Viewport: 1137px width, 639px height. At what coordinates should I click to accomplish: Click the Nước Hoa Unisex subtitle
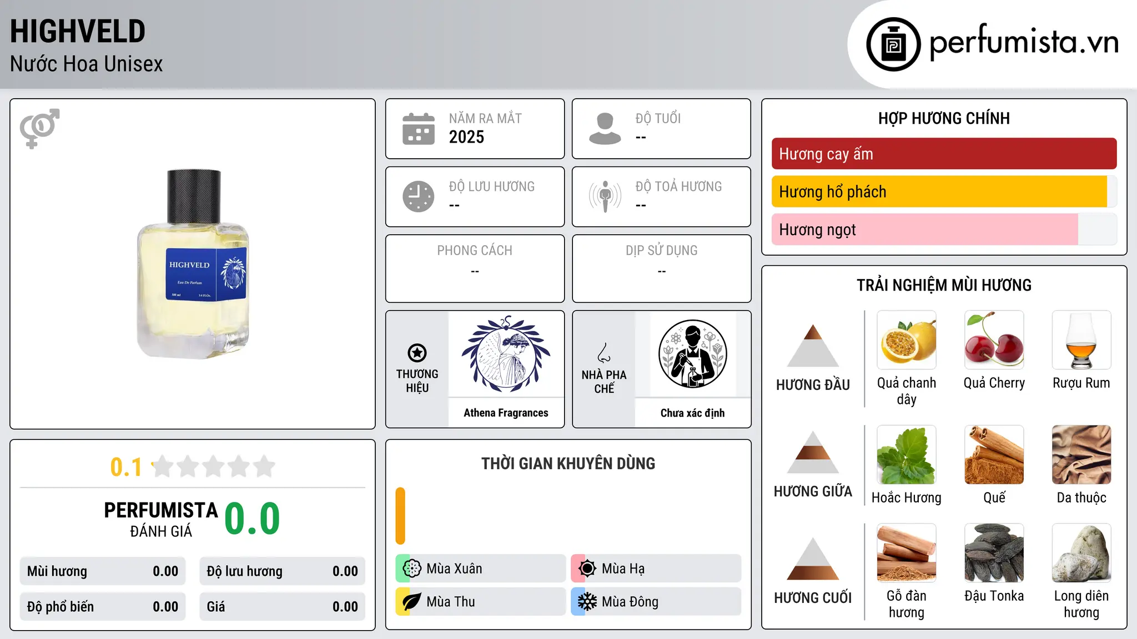(87, 64)
